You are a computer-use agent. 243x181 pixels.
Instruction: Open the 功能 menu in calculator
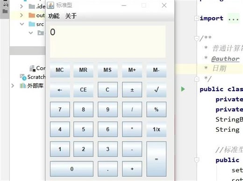[x=54, y=16]
